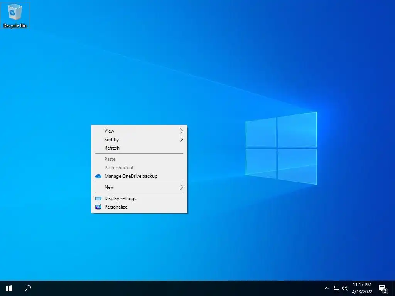Open the volume speaker icon
Screen dimensions: 395x296
click(x=345, y=288)
